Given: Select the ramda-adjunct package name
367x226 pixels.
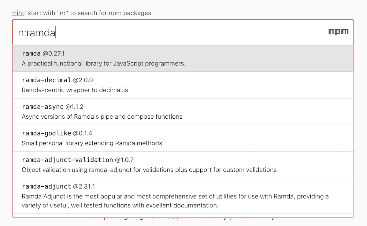Looking at the screenshot, I should click(x=46, y=186).
